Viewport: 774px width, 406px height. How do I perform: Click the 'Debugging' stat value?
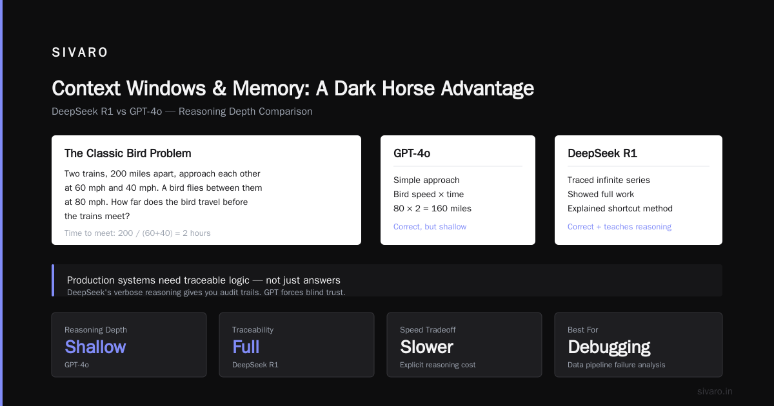coord(609,347)
